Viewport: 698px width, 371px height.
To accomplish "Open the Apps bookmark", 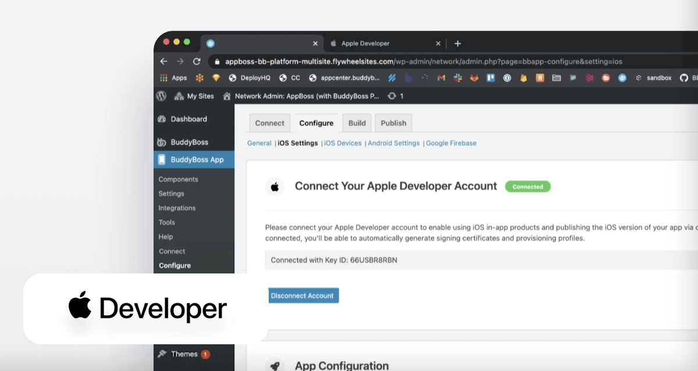I will pos(173,78).
